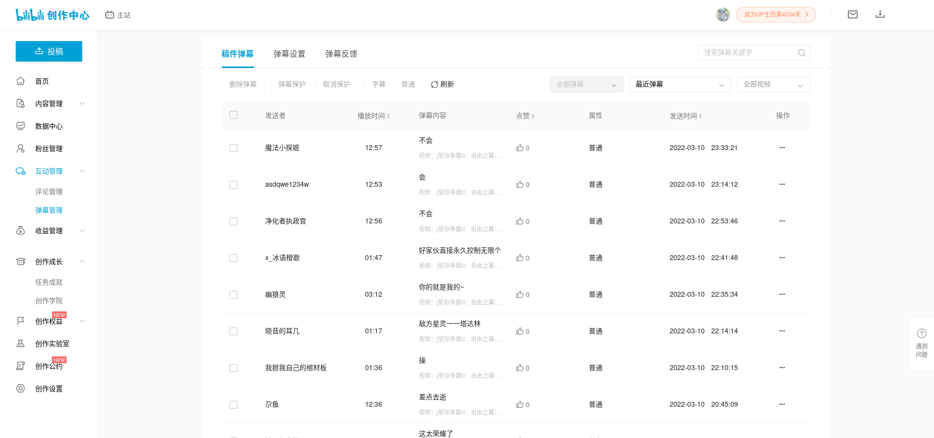Click danmaku text 敌方星灵——塔达林
934x438 pixels.
[x=449, y=324]
